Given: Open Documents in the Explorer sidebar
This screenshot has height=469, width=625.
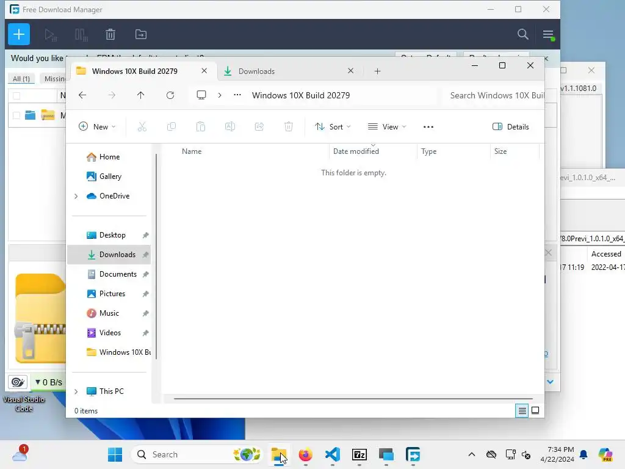Looking at the screenshot, I should click(x=109, y=274).
